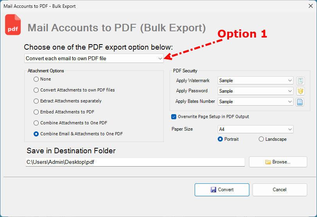Viewport: 317px width, 217px height.
Task: Select Portrait page orientation
Action: point(220,139)
